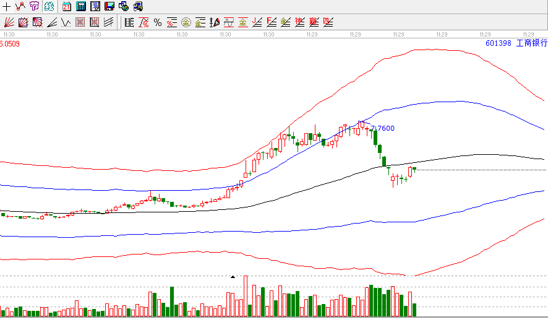
Task: Select the J angle lines tool
Action: [x=257, y=22]
